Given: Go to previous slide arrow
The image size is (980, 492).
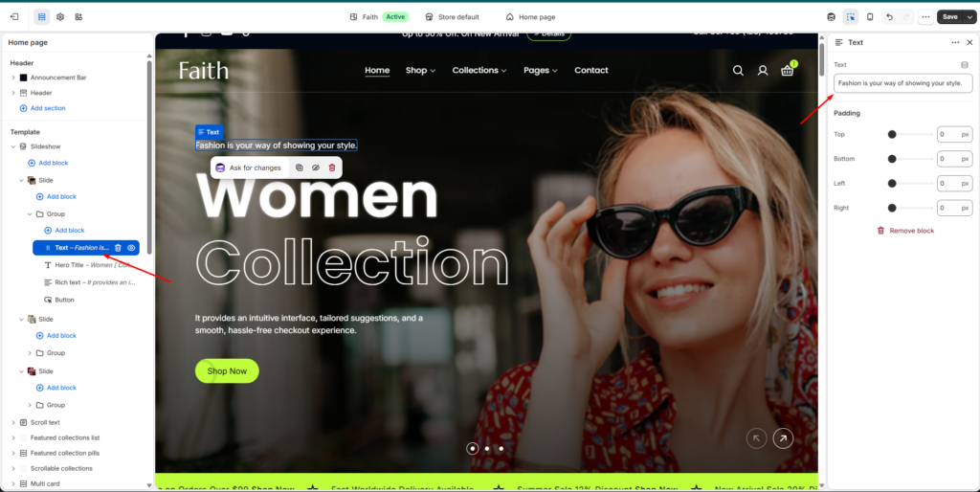Looking at the screenshot, I should (756, 438).
